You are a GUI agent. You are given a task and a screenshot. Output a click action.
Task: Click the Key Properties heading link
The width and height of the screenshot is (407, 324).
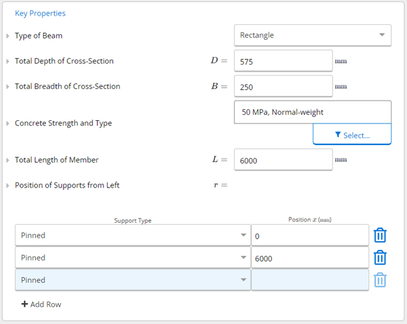pos(41,13)
